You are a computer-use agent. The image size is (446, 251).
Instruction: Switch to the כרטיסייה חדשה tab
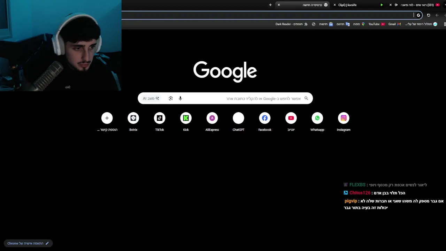(x=302, y=5)
